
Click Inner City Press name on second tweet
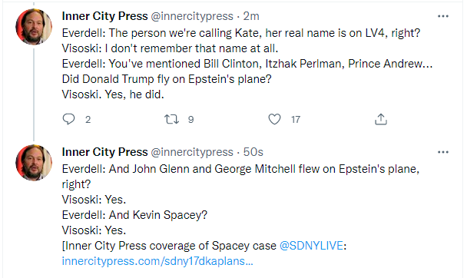point(104,152)
